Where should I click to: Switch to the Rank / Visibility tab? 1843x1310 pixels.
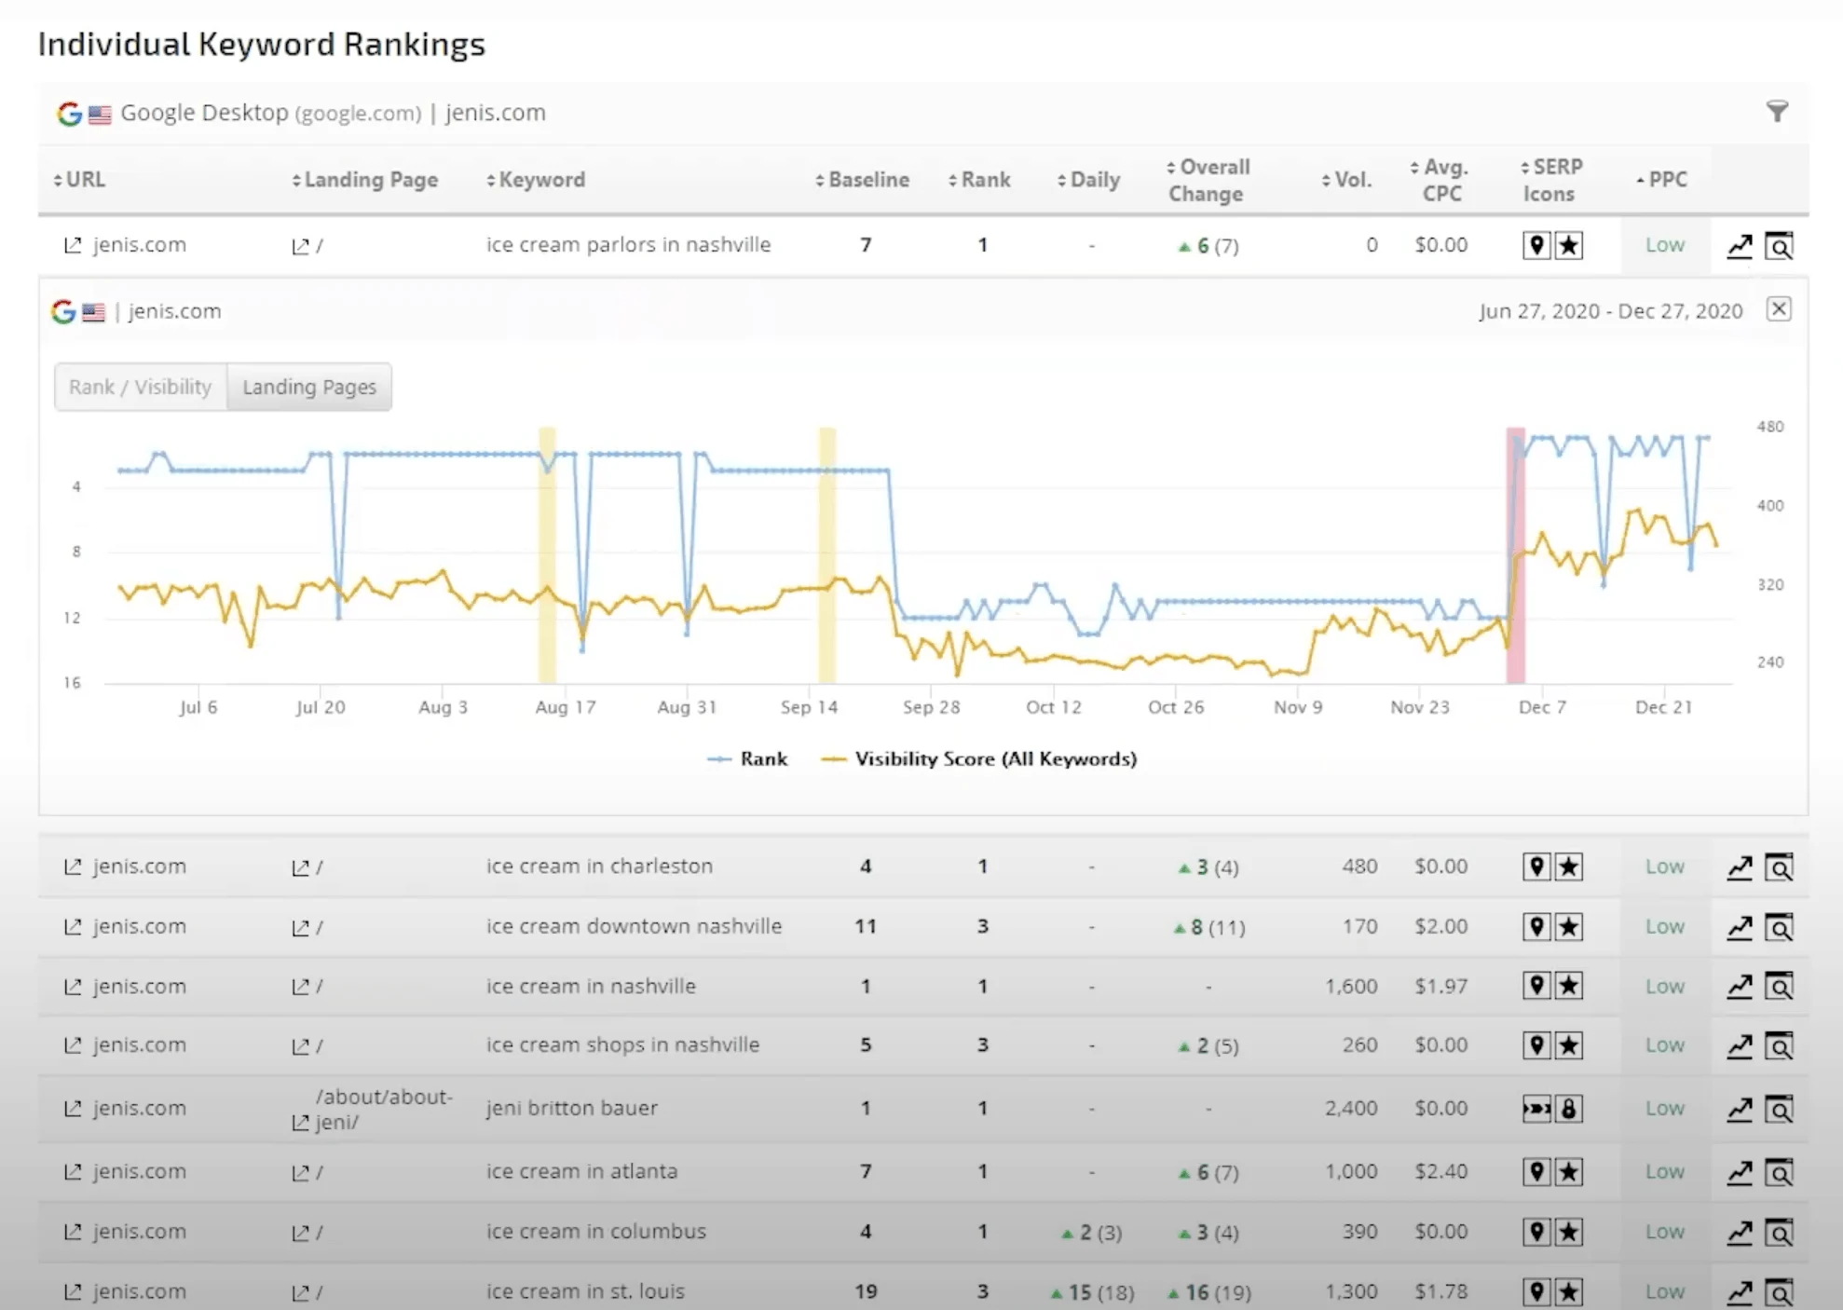coord(139,387)
